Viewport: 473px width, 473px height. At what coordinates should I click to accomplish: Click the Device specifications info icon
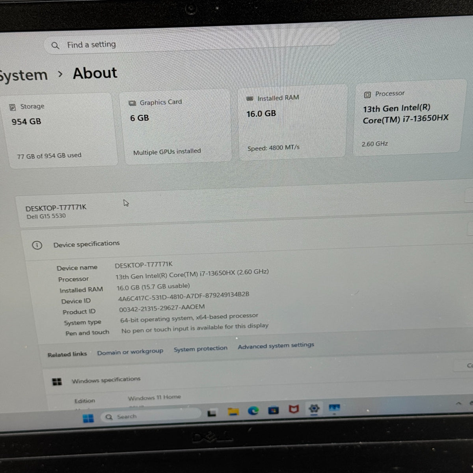37,245
